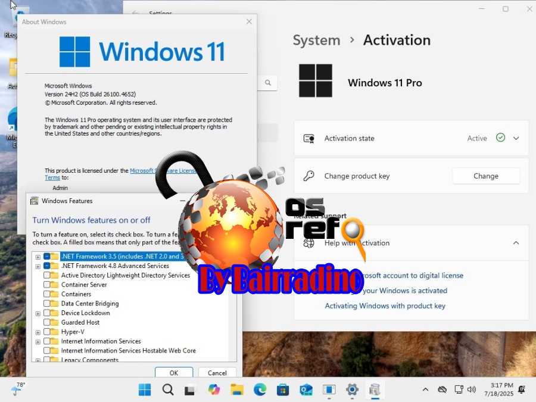Enable Data Center Bridging checkbox
This screenshot has width=536, height=402.
point(47,304)
